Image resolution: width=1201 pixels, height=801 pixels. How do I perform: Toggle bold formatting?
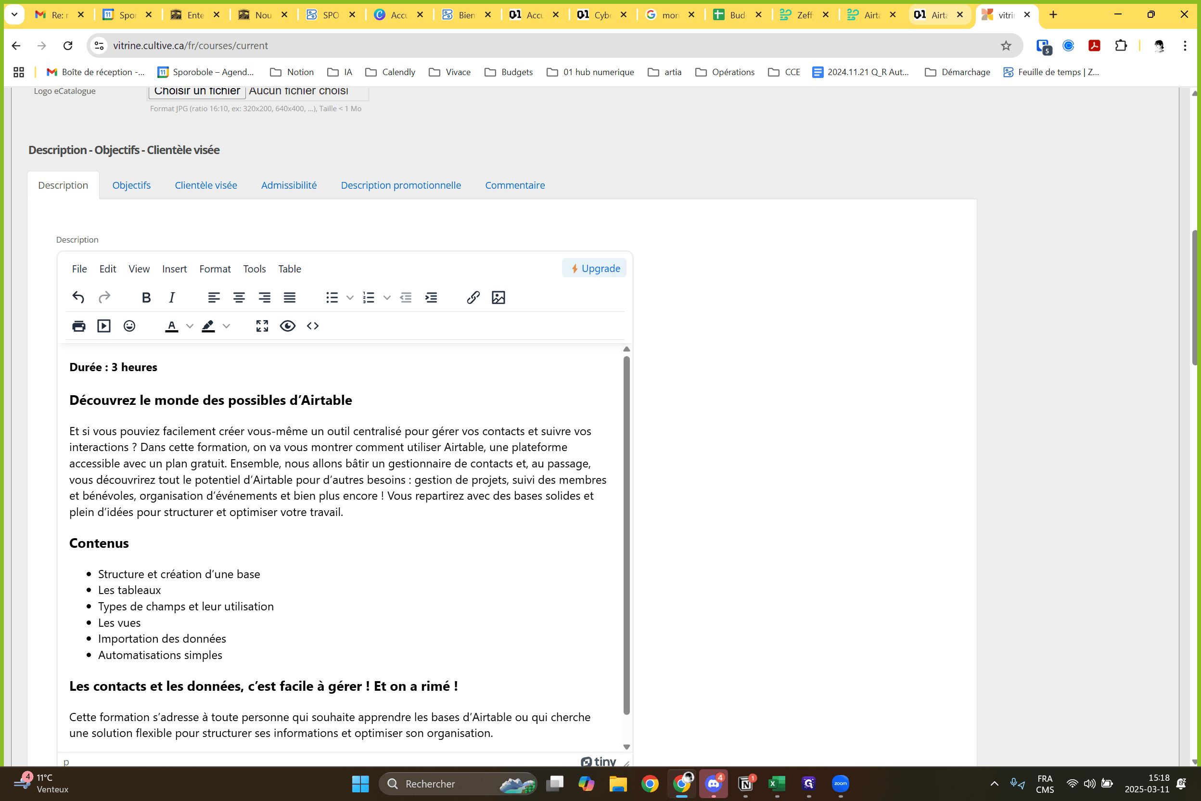[146, 297]
